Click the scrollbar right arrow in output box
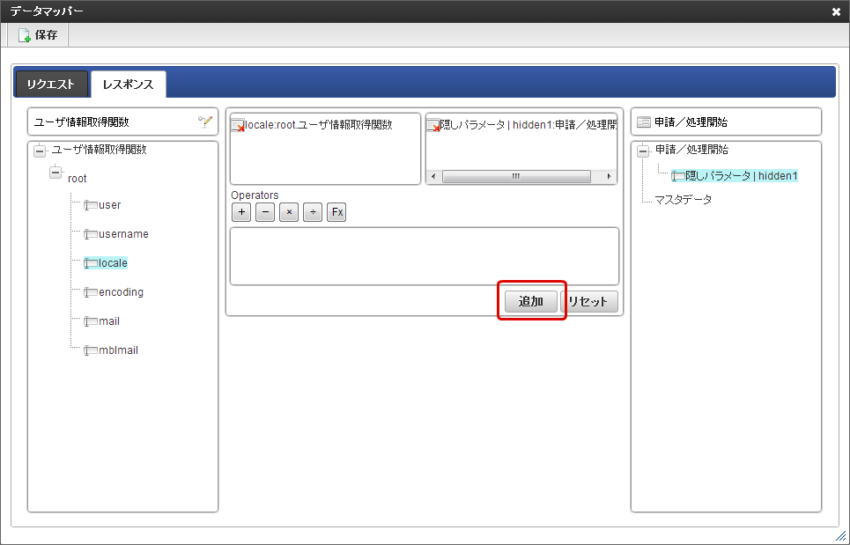This screenshot has width=850, height=545. (609, 177)
